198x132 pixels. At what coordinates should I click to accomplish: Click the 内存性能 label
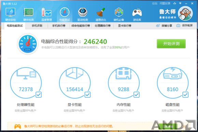(x=124, y=105)
